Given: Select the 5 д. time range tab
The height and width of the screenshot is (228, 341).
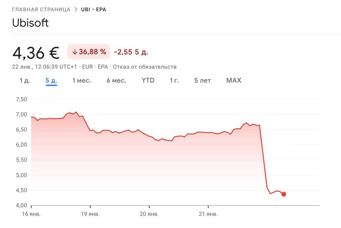Looking at the screenshot, I should point(51,81).
